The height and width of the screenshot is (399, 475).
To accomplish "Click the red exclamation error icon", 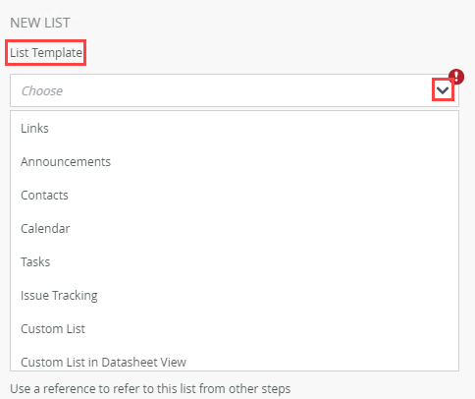I will [456, 77].
